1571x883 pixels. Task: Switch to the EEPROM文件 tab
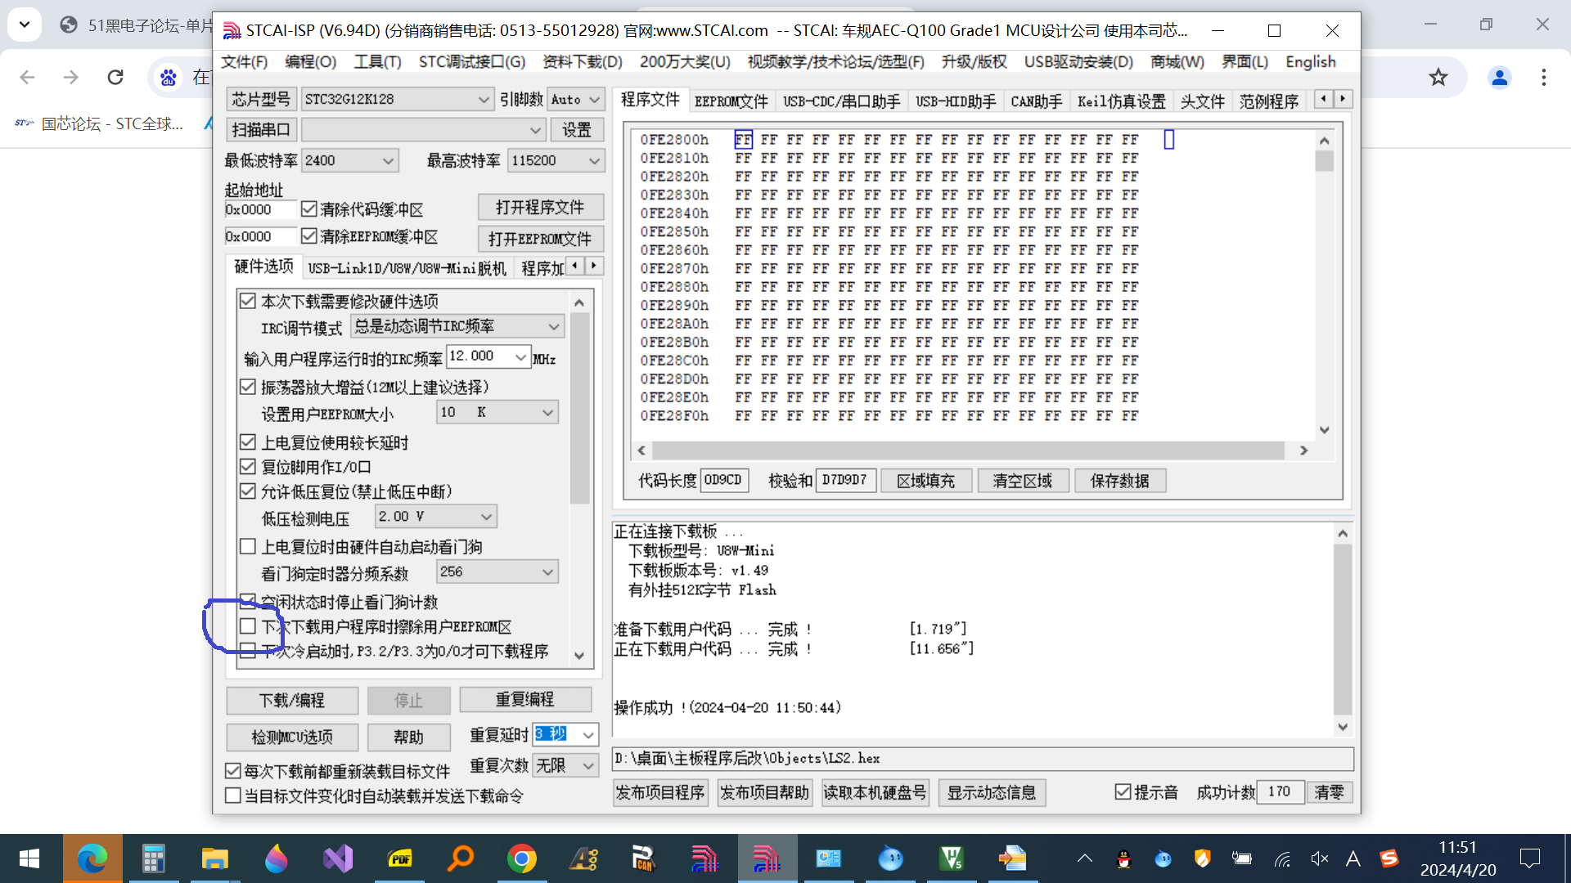point(731,101)
